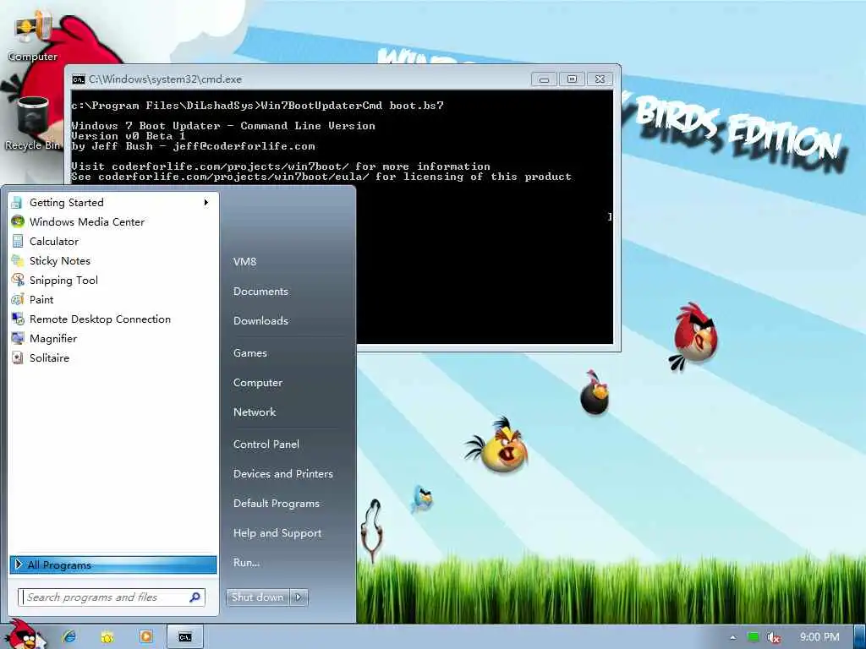Click Run... in Start menu
This screenshot has height=649, width=866.
click(x=246, y=562)
